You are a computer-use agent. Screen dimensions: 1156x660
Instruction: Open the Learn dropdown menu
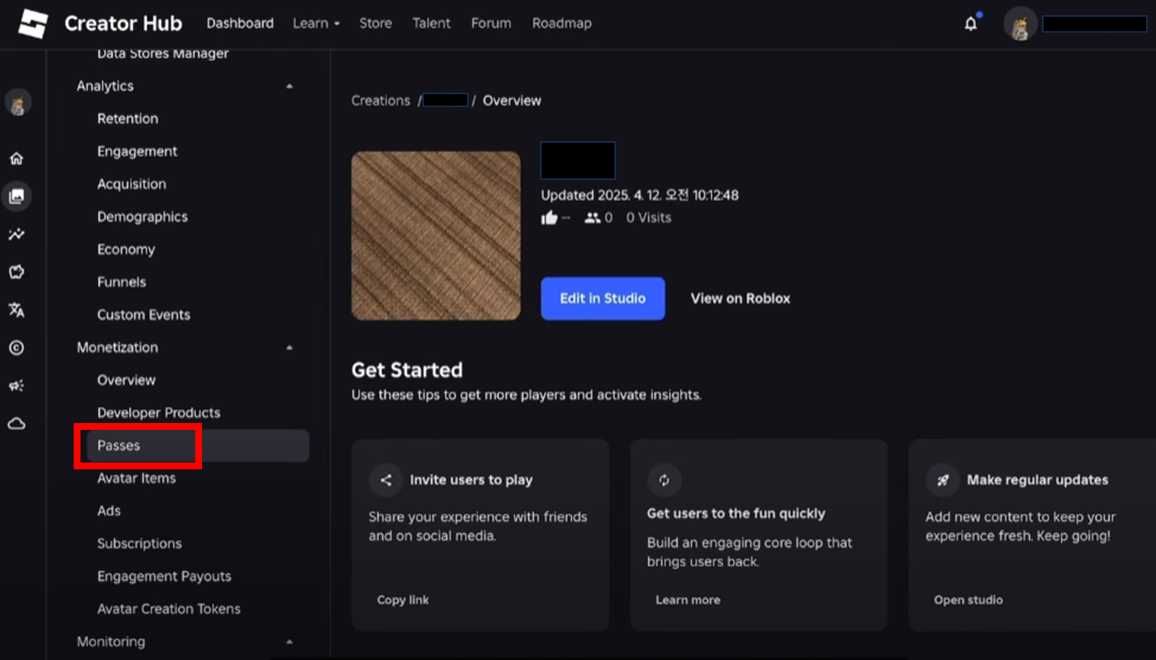pyautogui.click(x=316, y=24)
